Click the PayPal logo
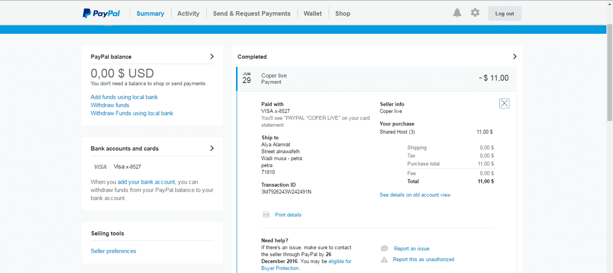The height and width of the screenshot is (273, 613). tap(101, 13)
